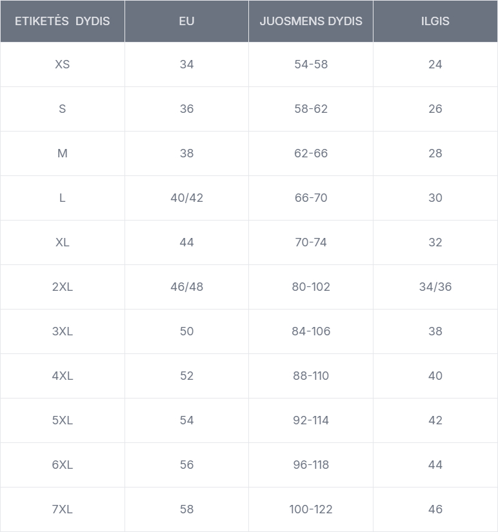Select the XS size label cell

63,64
